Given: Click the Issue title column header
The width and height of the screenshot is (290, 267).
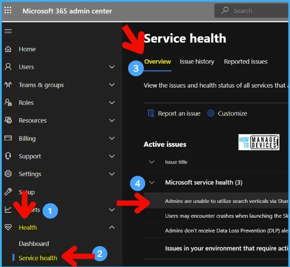Looking at the screenshot, I should coord(176,162).
